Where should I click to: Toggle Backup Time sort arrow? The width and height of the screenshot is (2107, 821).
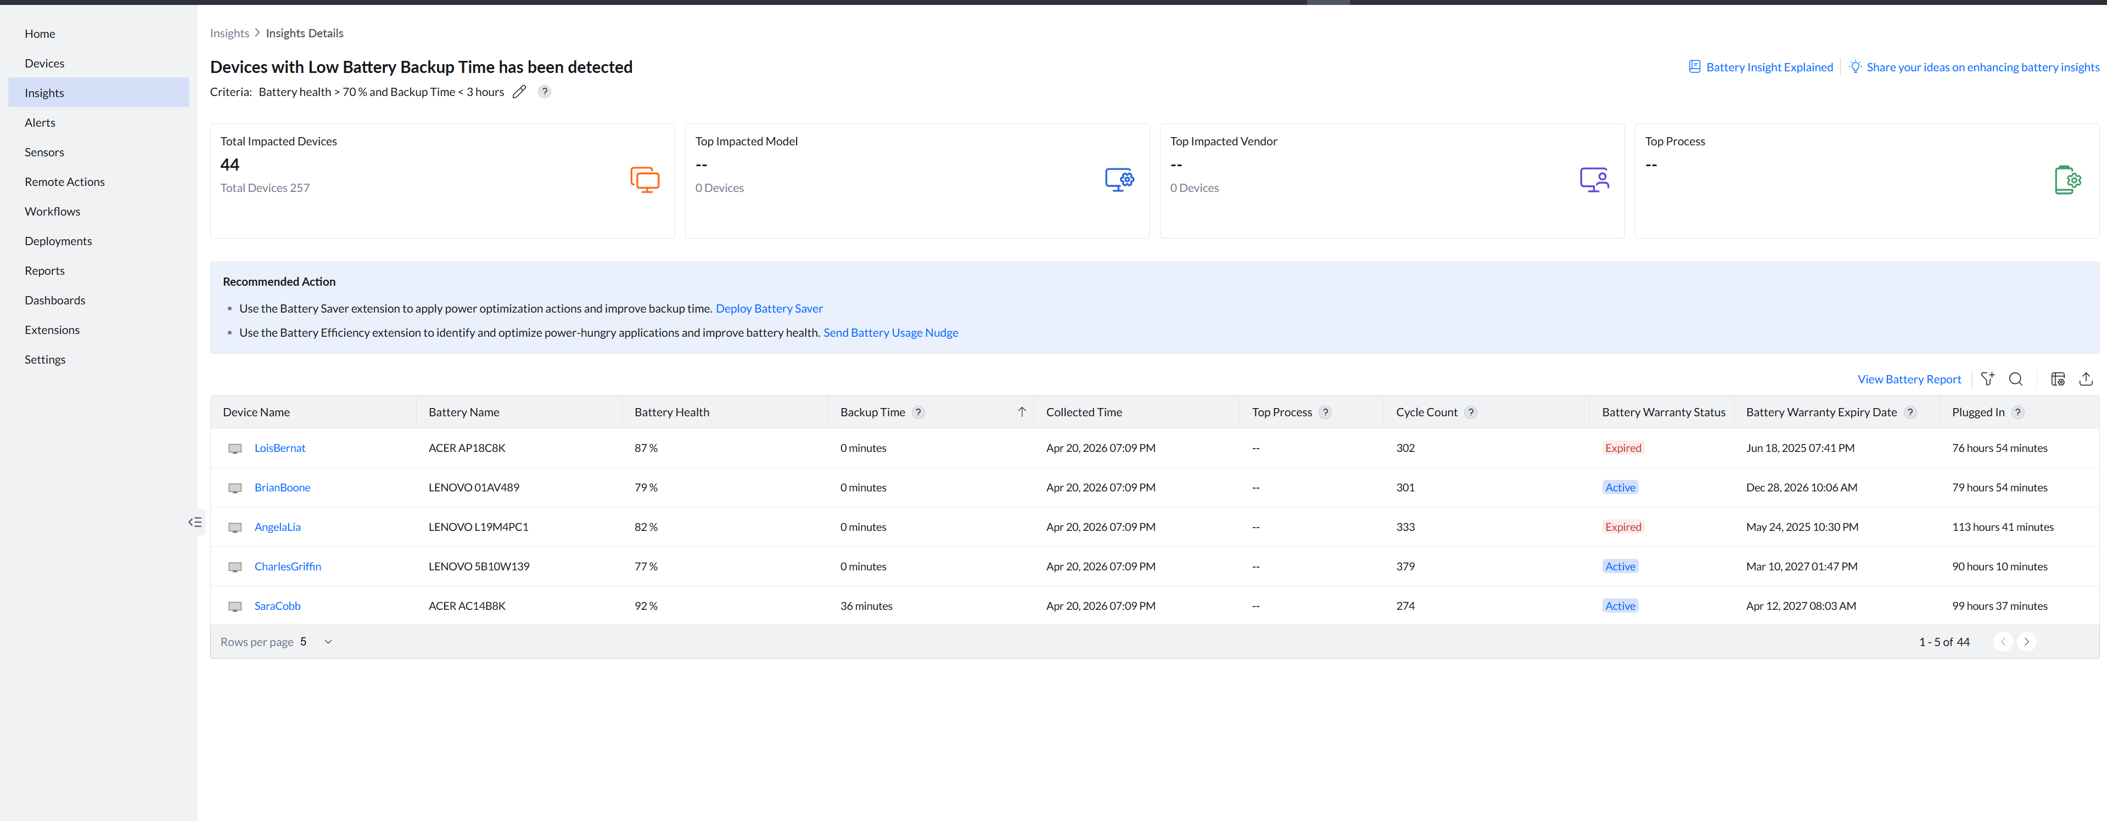pyautogui.click(x=1022, y=412)
